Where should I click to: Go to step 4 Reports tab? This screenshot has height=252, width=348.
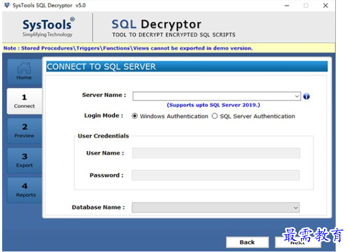[x=24, y=190]
